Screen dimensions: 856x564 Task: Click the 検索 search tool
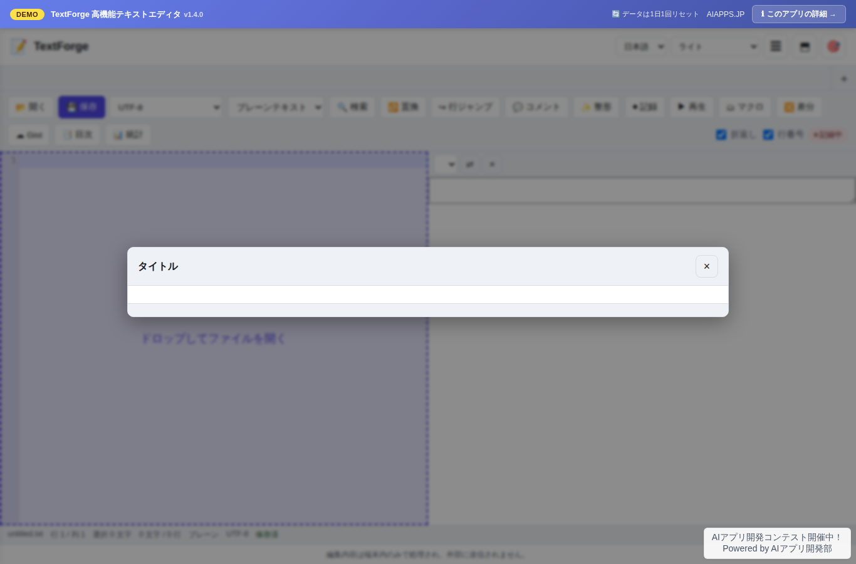coord(352,107)
